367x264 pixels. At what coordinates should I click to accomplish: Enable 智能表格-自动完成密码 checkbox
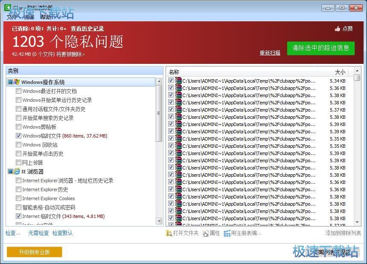pyautogui.click(x=18, y=207)
